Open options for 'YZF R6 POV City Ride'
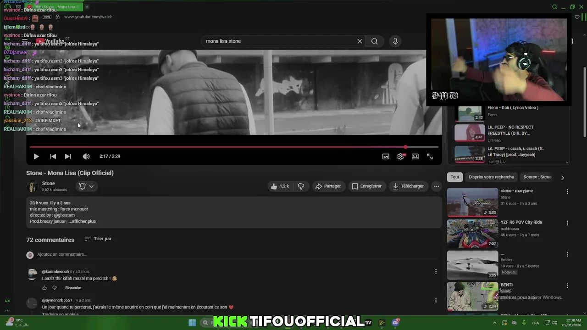Screen dimensions: 587x330 [567, 223]
